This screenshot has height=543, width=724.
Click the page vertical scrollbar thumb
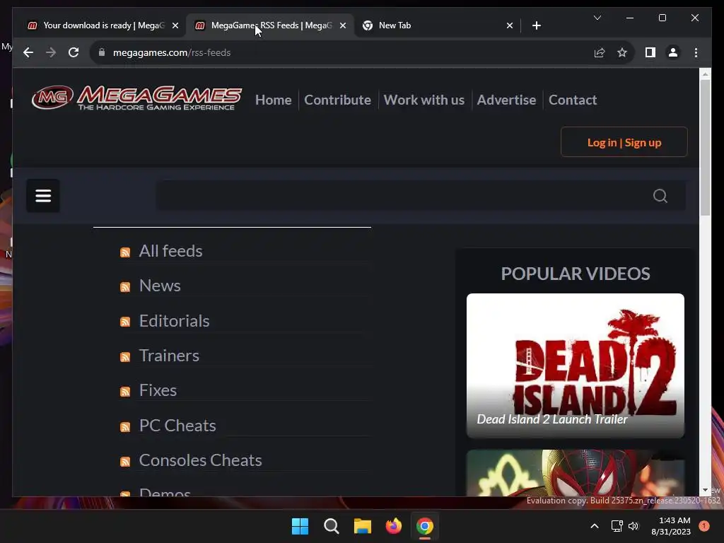[705, 147]
